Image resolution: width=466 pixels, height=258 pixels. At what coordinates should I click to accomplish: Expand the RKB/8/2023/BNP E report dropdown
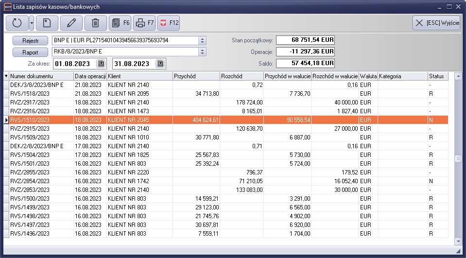(203, 52)
